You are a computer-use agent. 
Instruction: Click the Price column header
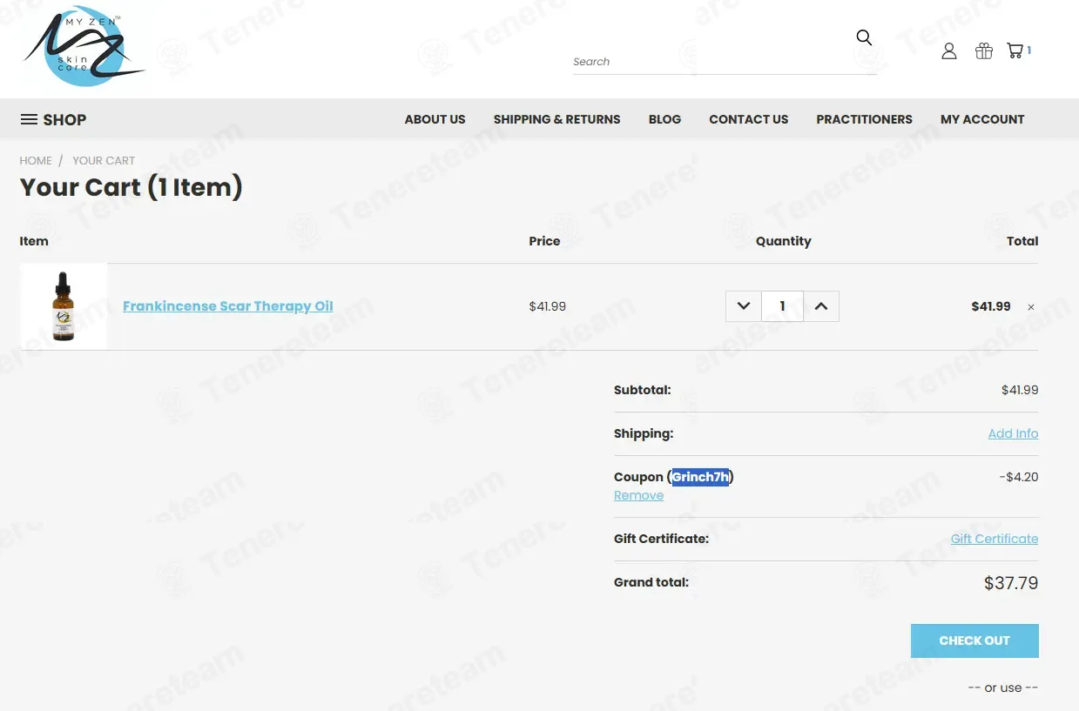[x=544, y=241]
